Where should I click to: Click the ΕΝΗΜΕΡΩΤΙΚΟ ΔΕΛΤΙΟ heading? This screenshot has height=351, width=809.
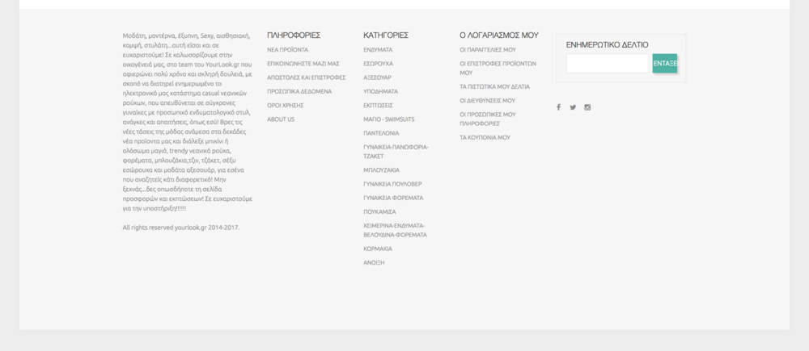click(x=608, y=45)
